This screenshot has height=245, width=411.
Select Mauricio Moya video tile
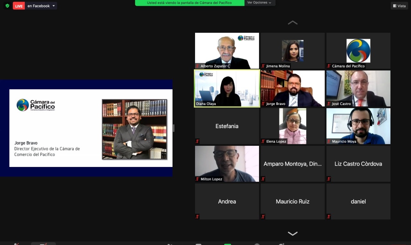coord(358,126)
